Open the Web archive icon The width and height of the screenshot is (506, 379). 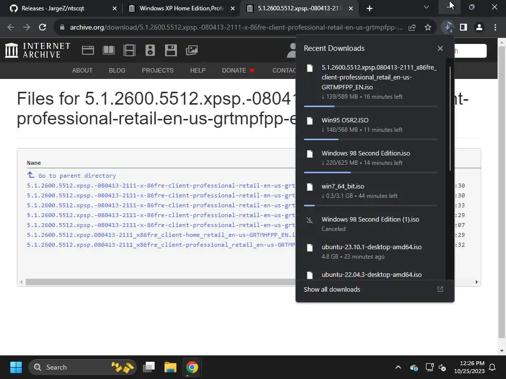88,50
